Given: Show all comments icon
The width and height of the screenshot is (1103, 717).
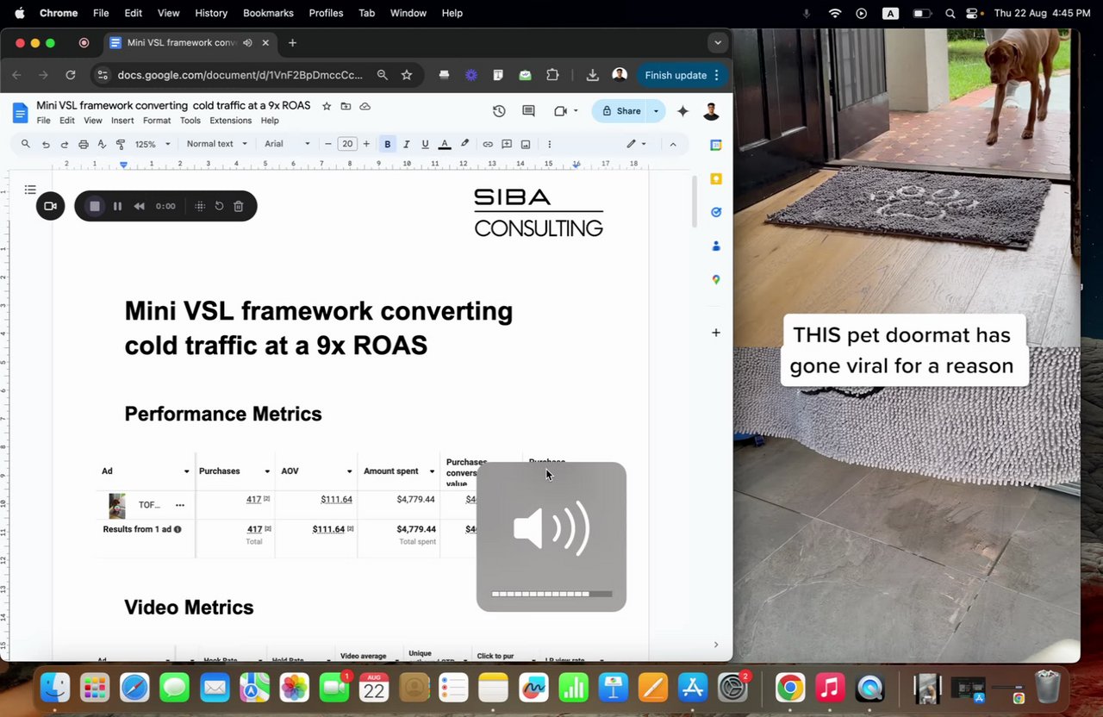Looking at the screenshot, I should coord(528,111).
